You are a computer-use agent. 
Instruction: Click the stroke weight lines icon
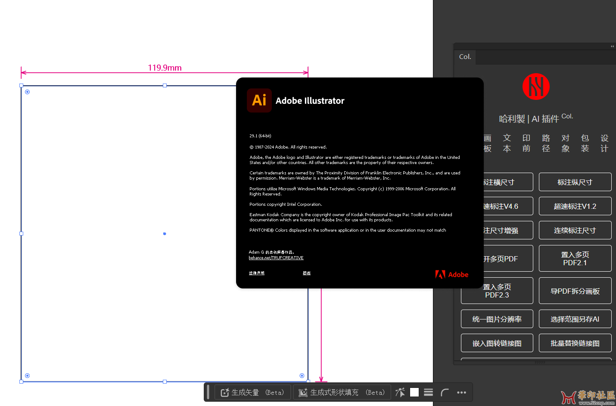coord(428,392)
